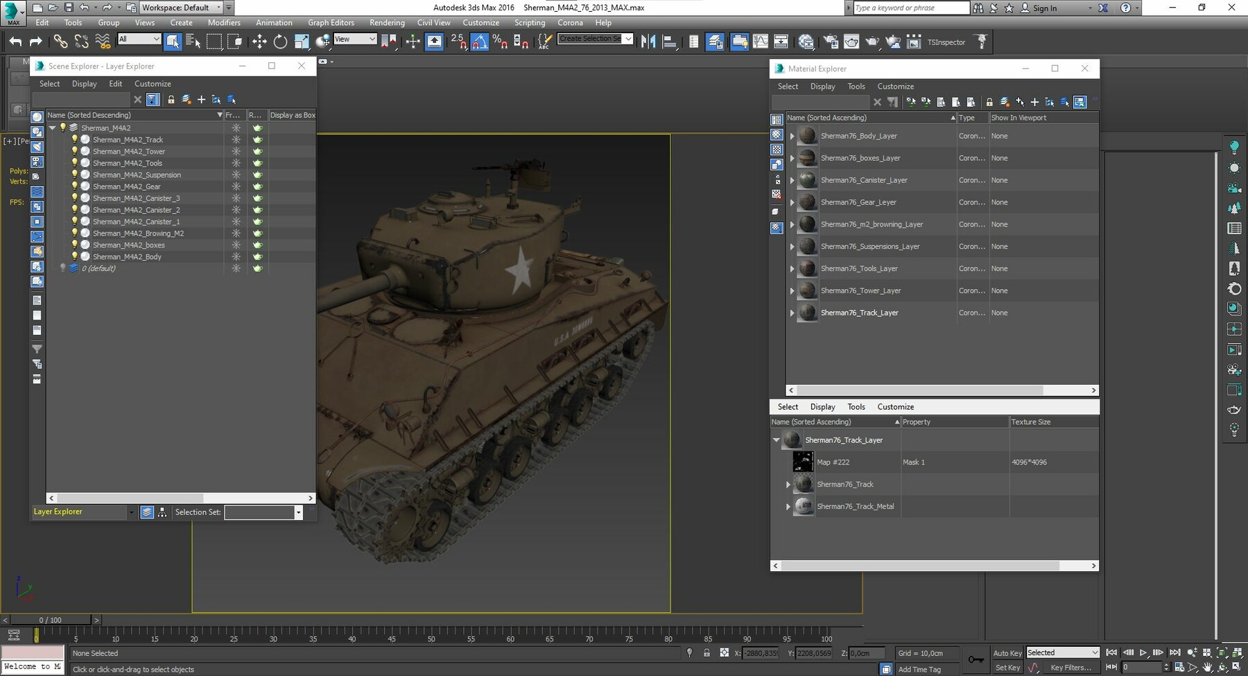This screenshot has height=676, width=1248.
Task: Select the Pan View hand icon
Action: coord(1208,668)
